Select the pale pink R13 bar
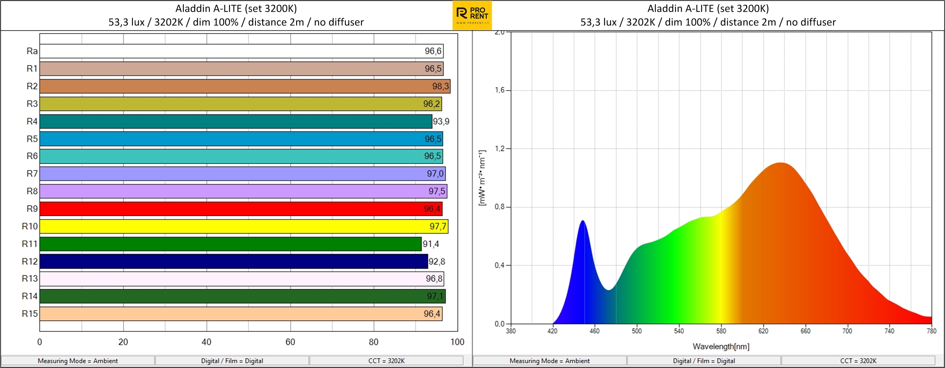Screen dimensions: 945x368 pos(242,279)
